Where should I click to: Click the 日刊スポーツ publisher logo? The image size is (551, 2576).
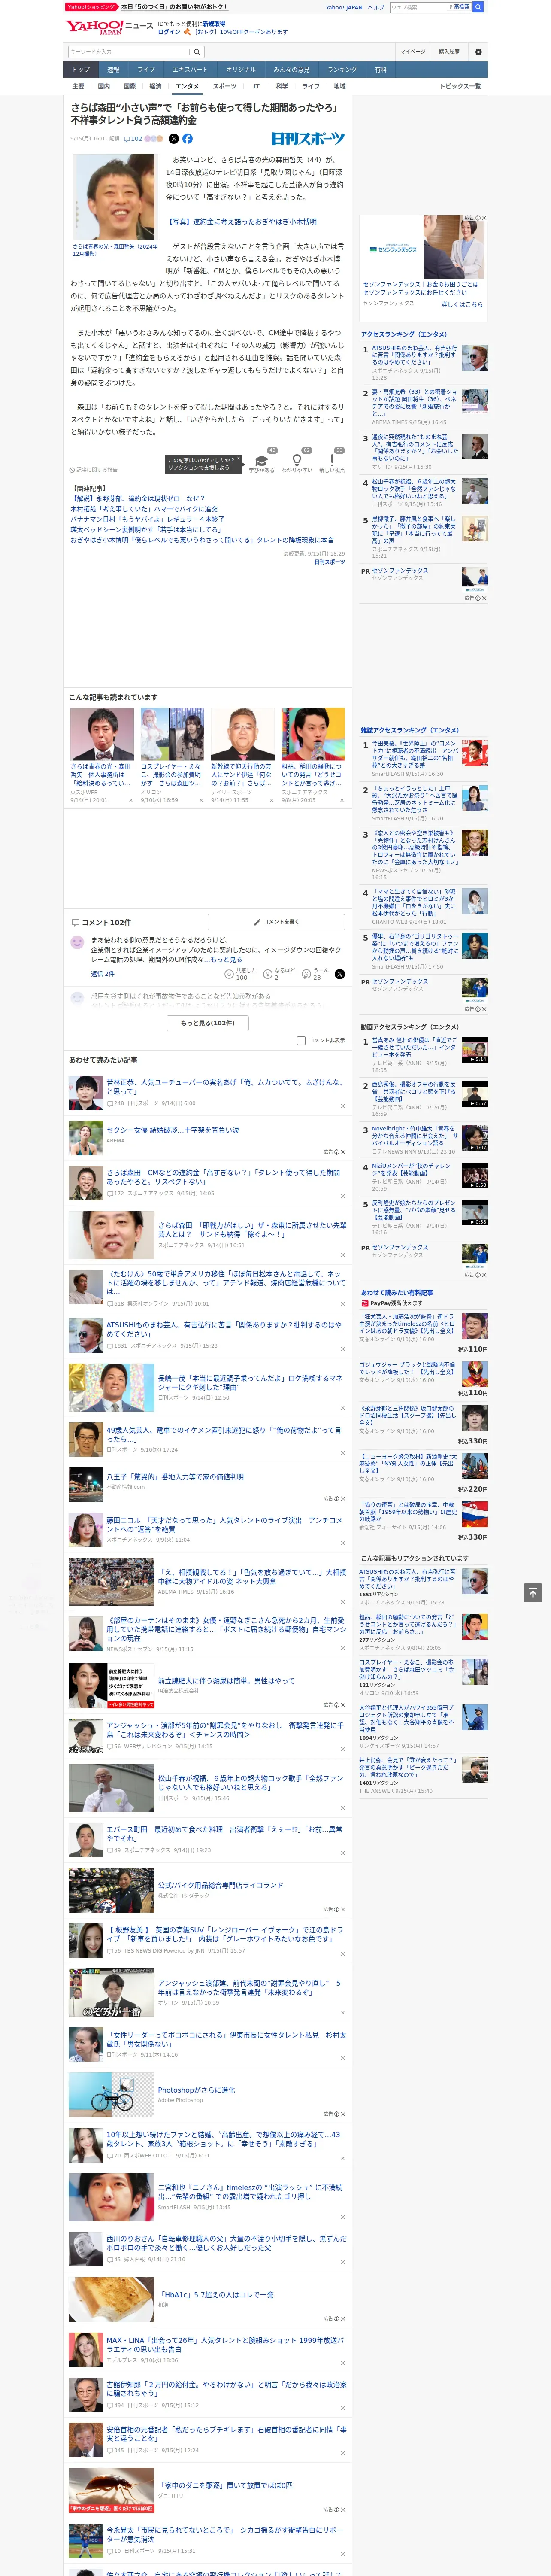(308, 139)
